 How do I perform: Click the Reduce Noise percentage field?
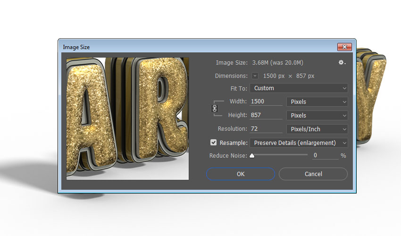[x=325, y=155]
